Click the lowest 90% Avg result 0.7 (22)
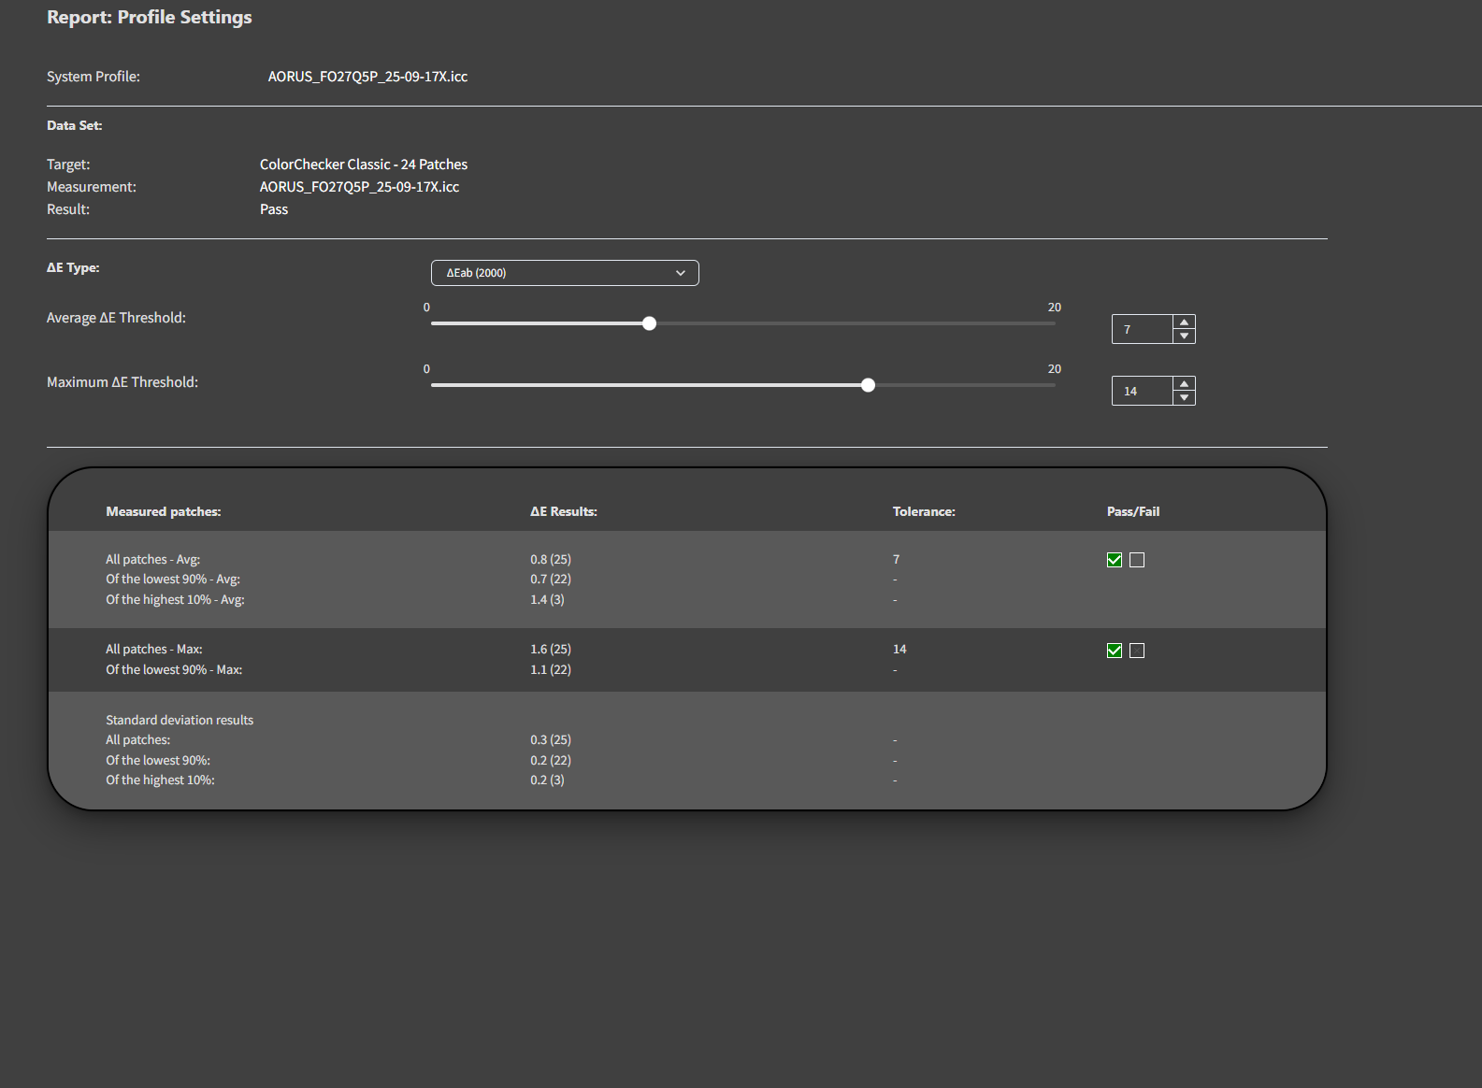Screen dimensions: 1482x1088 point(551,580)
